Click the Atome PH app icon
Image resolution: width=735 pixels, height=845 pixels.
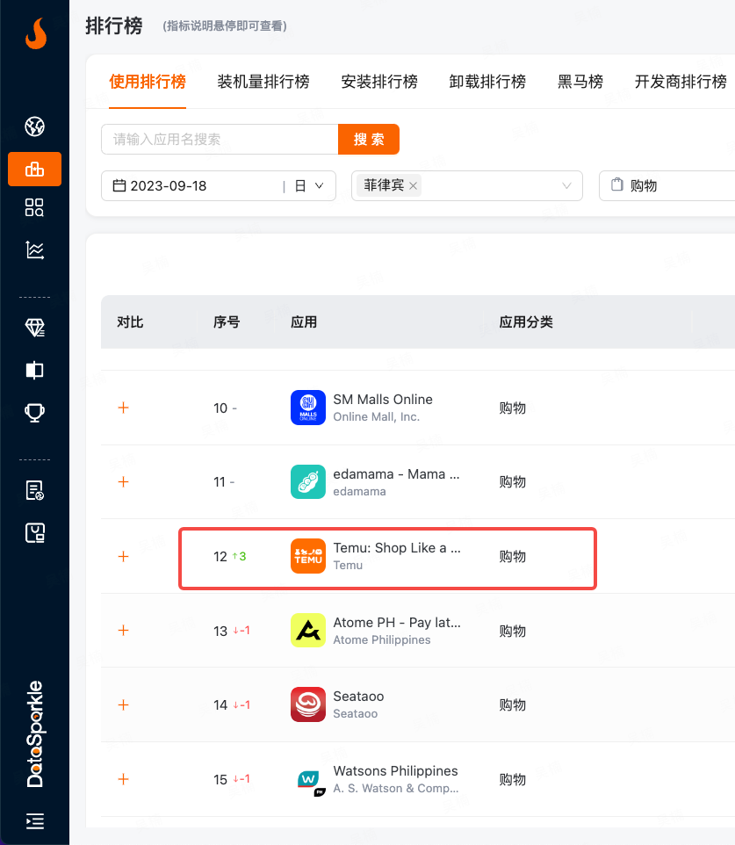308,631
